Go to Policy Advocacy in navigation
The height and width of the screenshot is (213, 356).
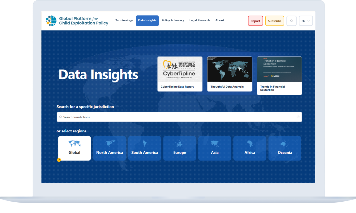point(173,21)
